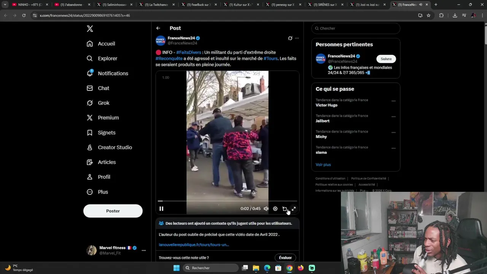Open options for Jalibert trend
The image size is (487, 274).
click(x=393, y=116)
